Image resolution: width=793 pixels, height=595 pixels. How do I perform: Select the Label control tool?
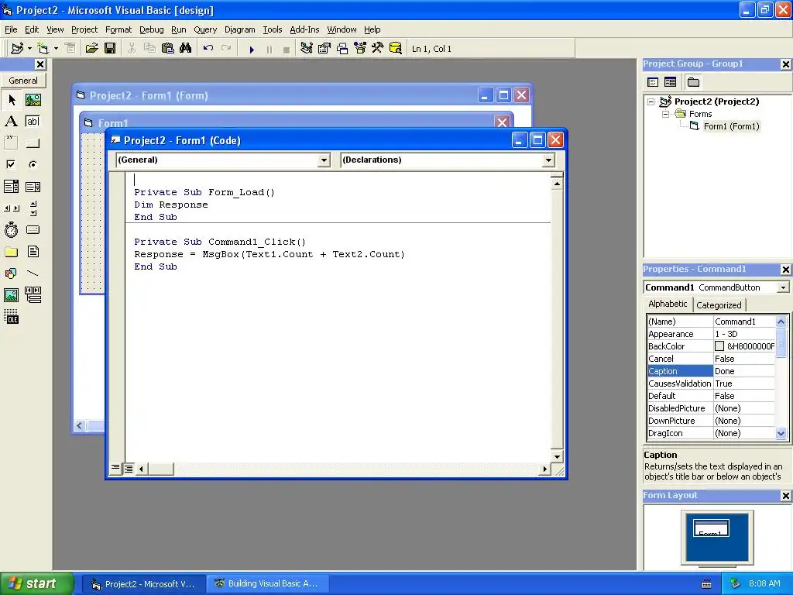(11, 122)
